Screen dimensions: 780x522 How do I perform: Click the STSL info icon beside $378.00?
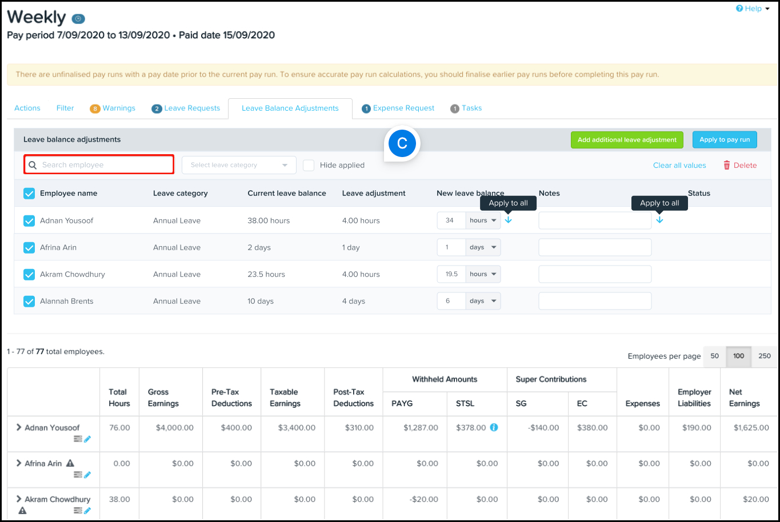coord(494,427)
